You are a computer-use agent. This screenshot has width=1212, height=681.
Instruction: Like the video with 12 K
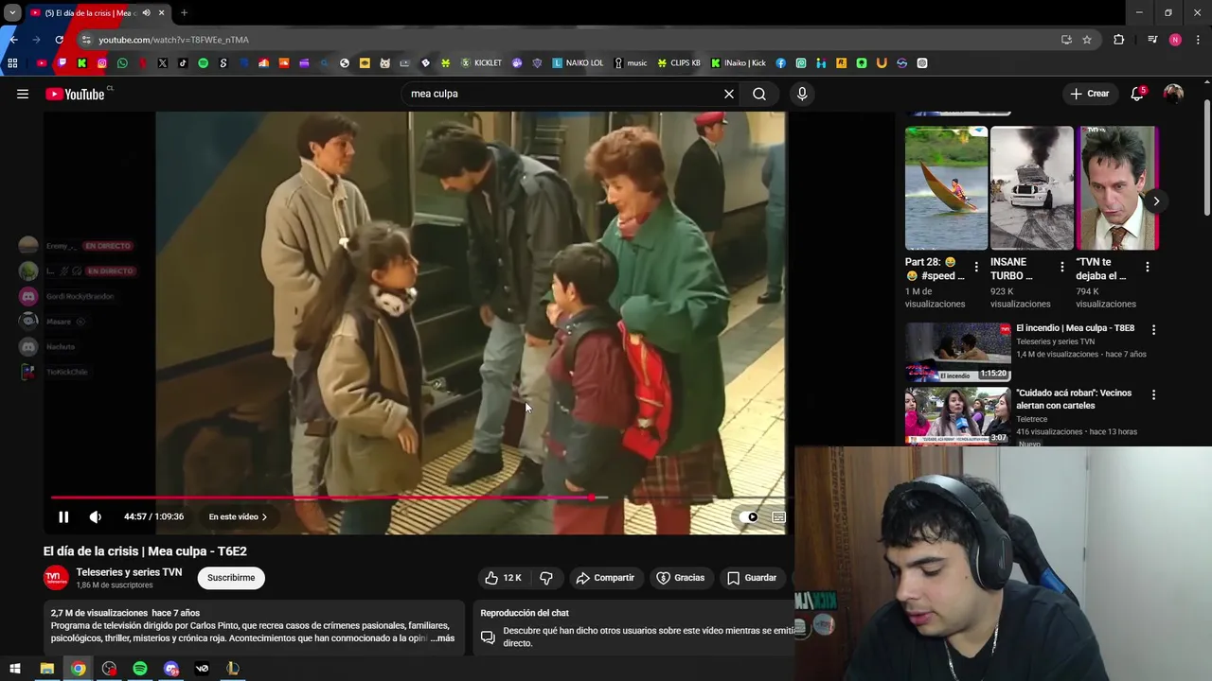click(x=504, y=578)
